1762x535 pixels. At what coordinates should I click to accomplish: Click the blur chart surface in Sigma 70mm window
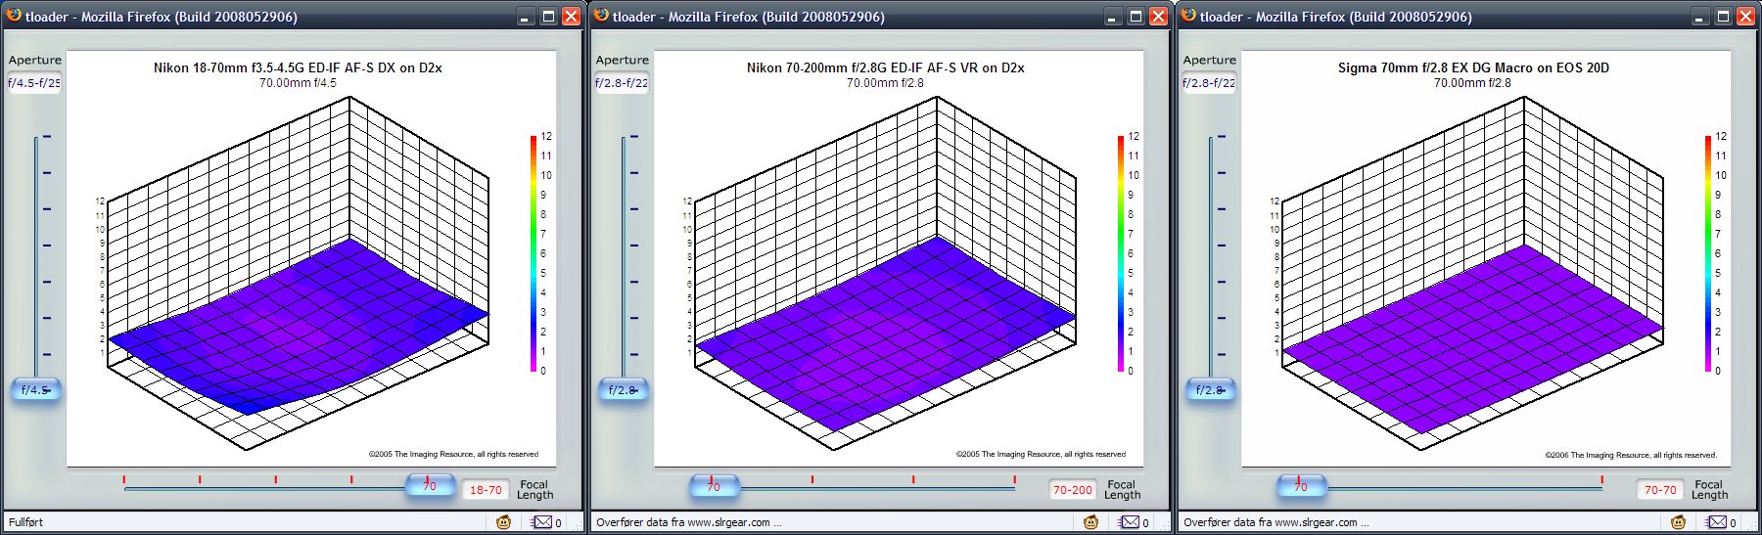click(1473, 337)
